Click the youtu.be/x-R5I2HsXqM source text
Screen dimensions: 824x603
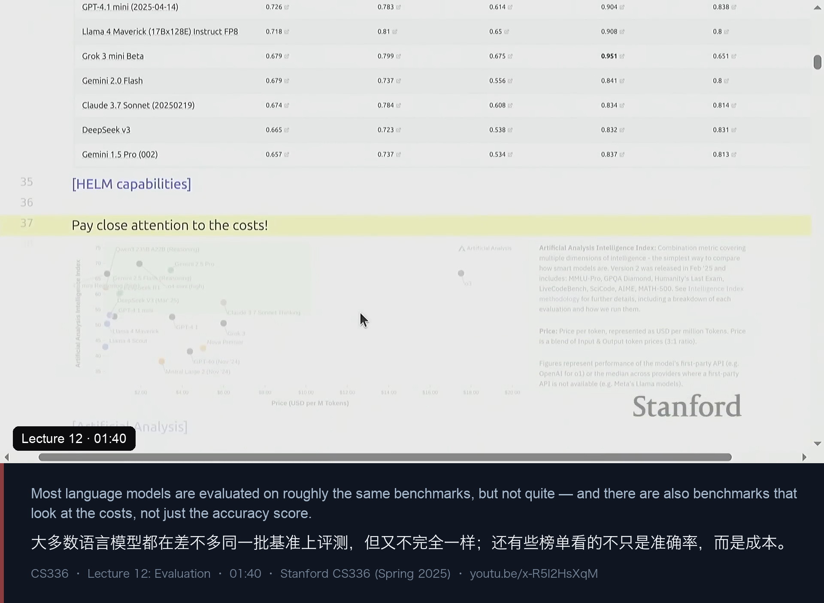coord(534,574)
